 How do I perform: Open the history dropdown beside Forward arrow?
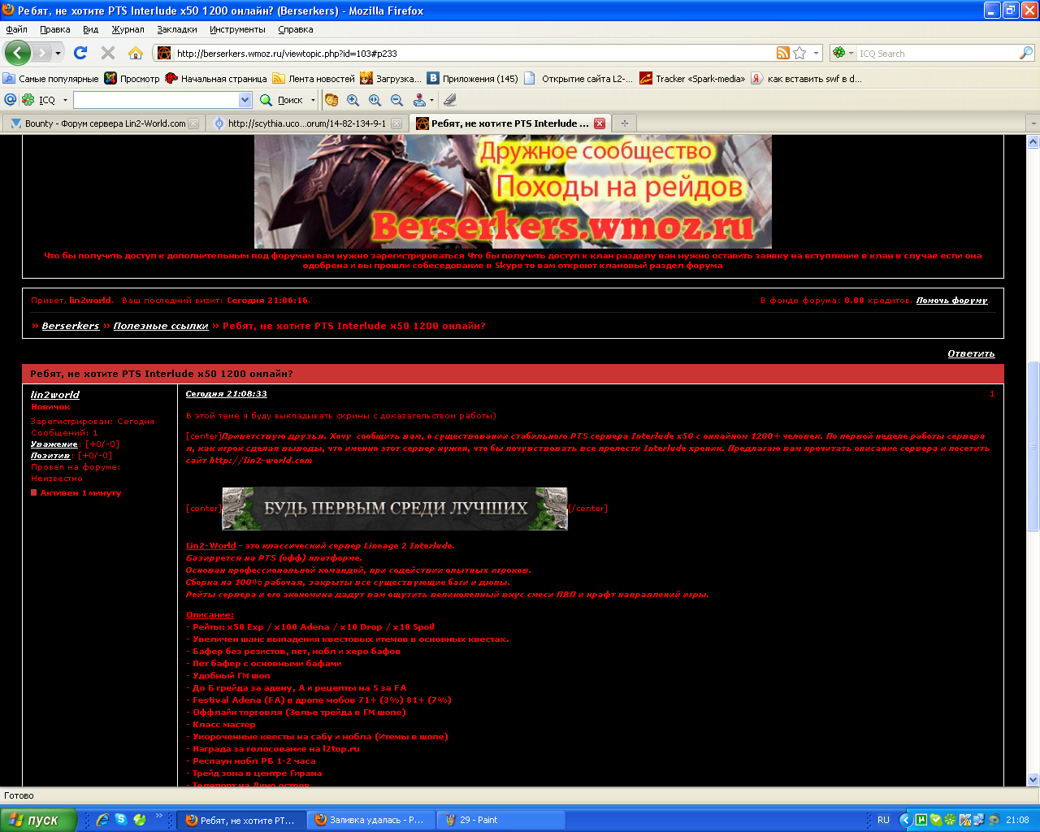click(x=58, y=54)
